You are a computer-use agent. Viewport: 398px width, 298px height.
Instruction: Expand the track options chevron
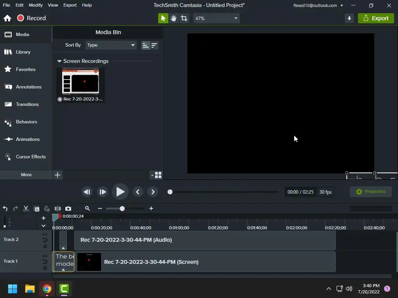coord(44,226)
